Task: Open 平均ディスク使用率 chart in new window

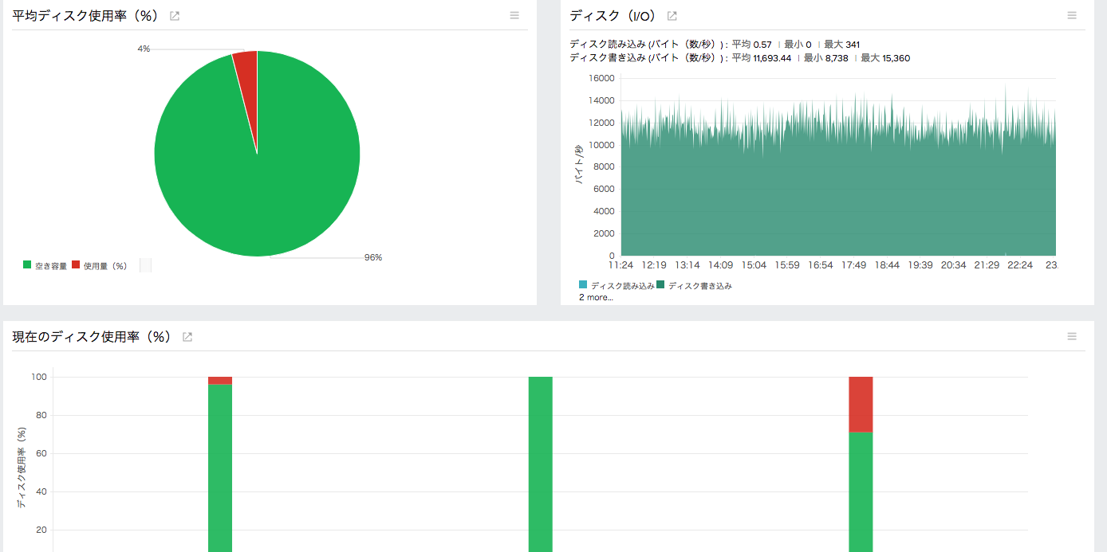Action: tap(175, 16)
